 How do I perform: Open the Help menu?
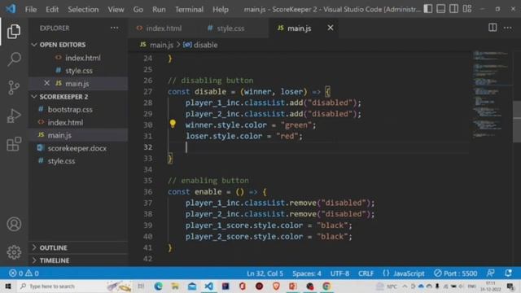[x=221, y=9]
